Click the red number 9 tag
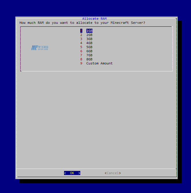The width and height of the screenshot is (191, 193). [81, 63]
